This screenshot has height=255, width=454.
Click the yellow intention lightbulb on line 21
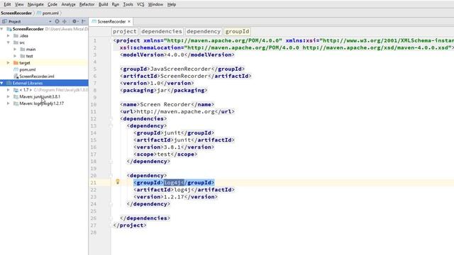pyautogui.click(x=118, y=181)
